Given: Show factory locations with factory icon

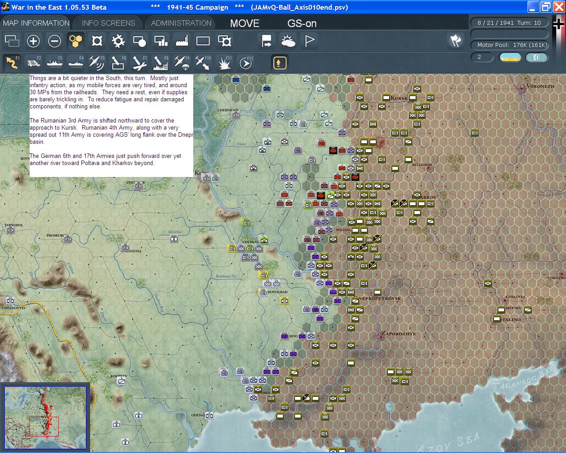Looking at the screenshot, I should [182, 41].
